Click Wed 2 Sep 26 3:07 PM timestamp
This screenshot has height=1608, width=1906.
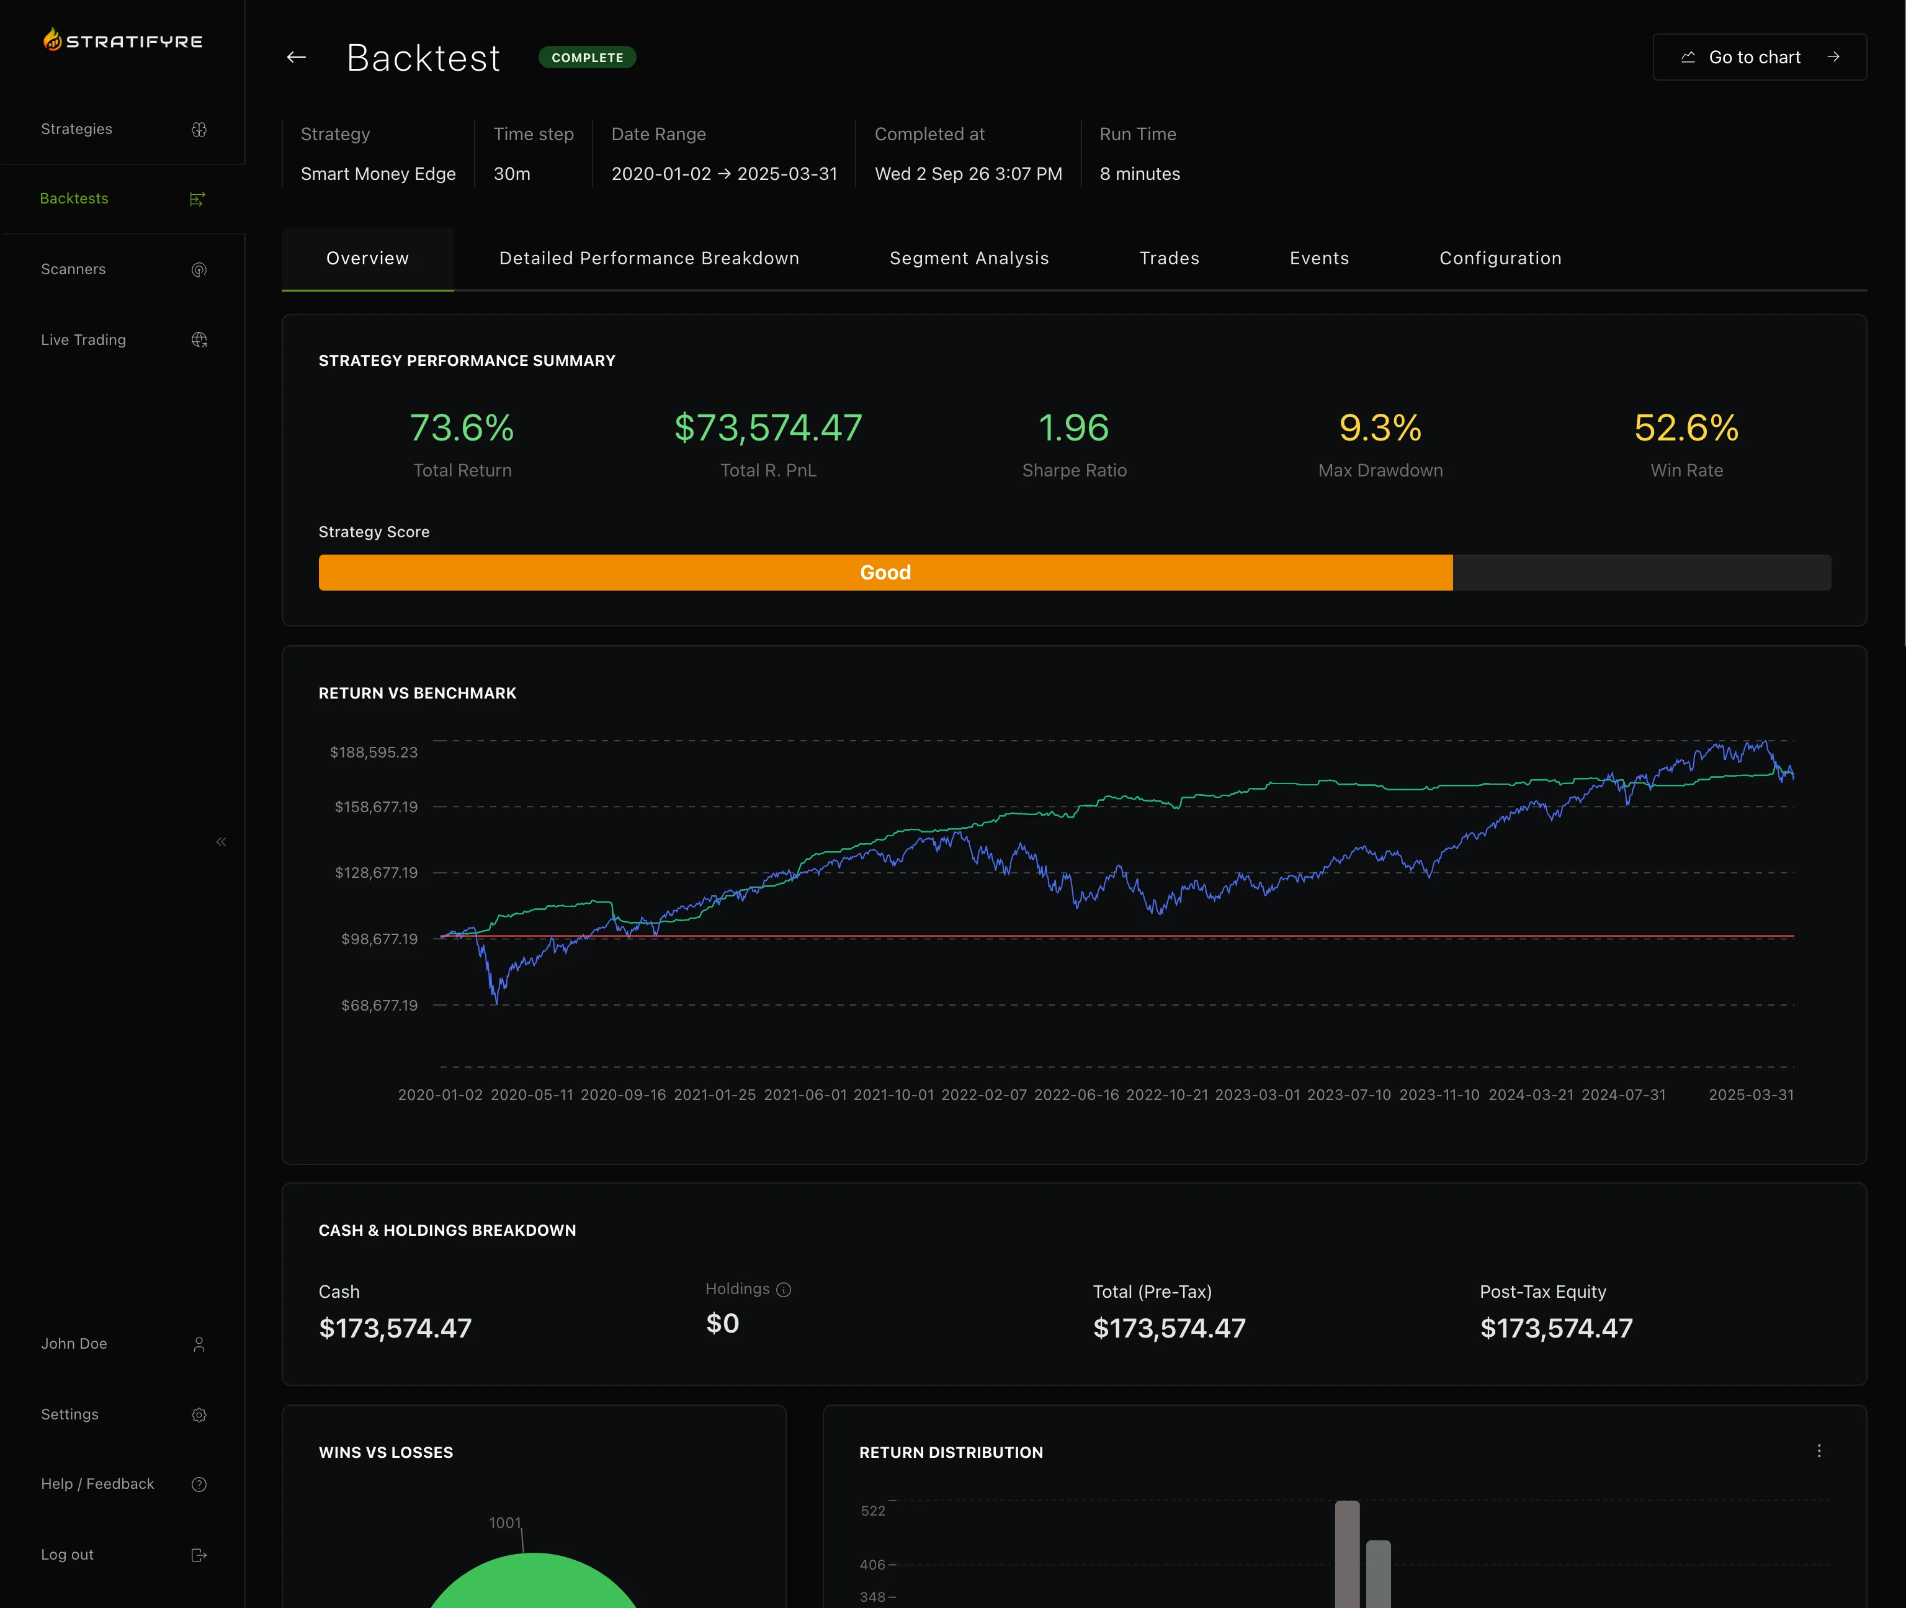(968, 174)
